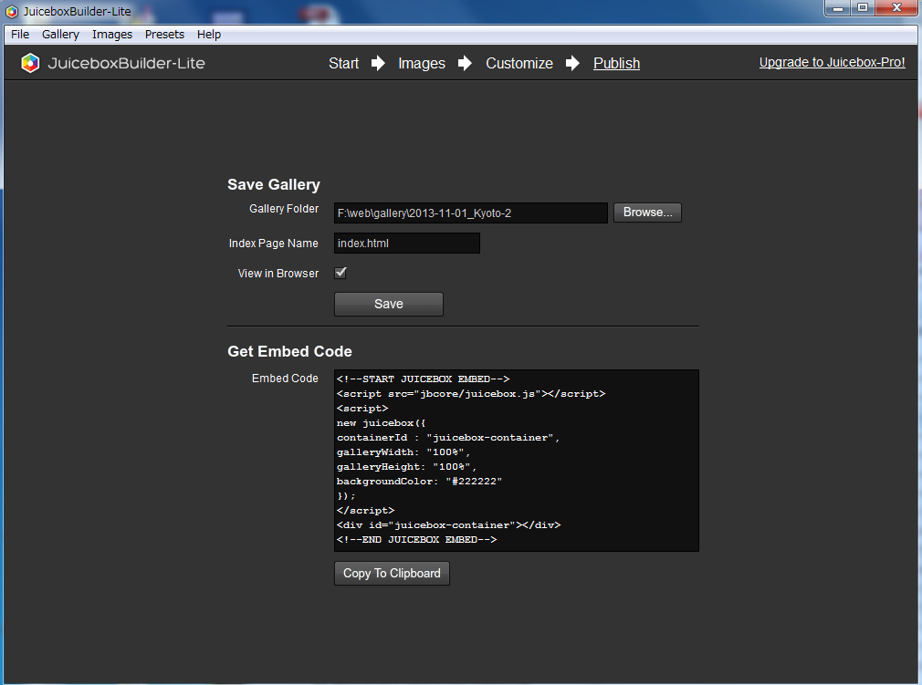Switch to the Customize step

click(519, 63)
